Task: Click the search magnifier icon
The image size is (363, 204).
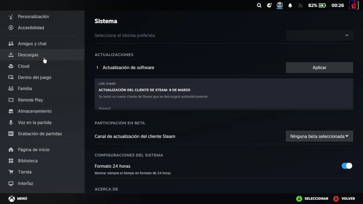Action: (259, 5)
